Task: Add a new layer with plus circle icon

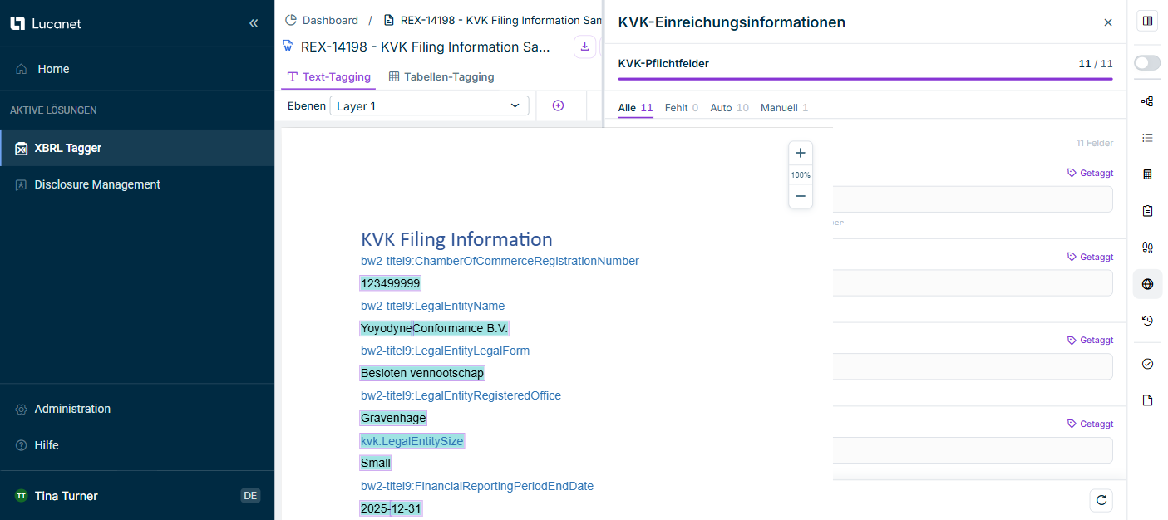Action: tap(558, 105)
